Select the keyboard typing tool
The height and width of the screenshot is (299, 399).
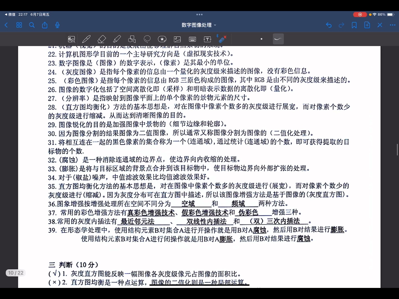tap(193, 39)
